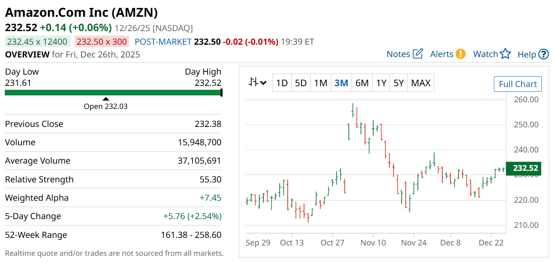Click the Previous Close value 232.38
Viewport: 555px width, 263px height.
tap(208, 124)
